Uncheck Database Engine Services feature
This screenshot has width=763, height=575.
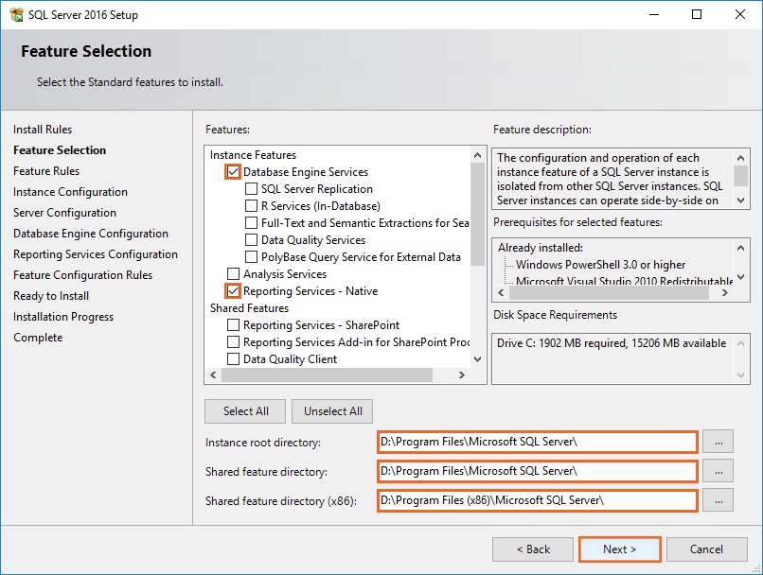click(x=233, y=172)
